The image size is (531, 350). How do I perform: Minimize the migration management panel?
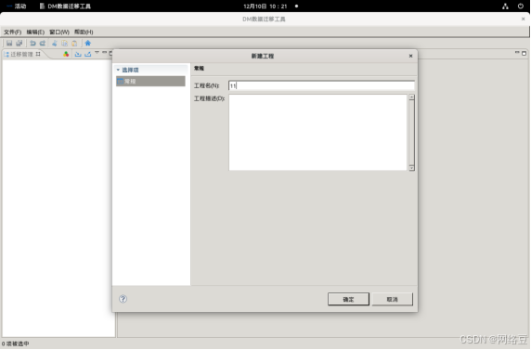(x=104, y=53)
